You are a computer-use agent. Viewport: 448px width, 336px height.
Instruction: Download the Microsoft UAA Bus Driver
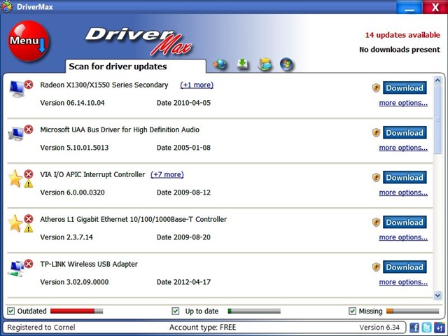[x=405, y=132]
